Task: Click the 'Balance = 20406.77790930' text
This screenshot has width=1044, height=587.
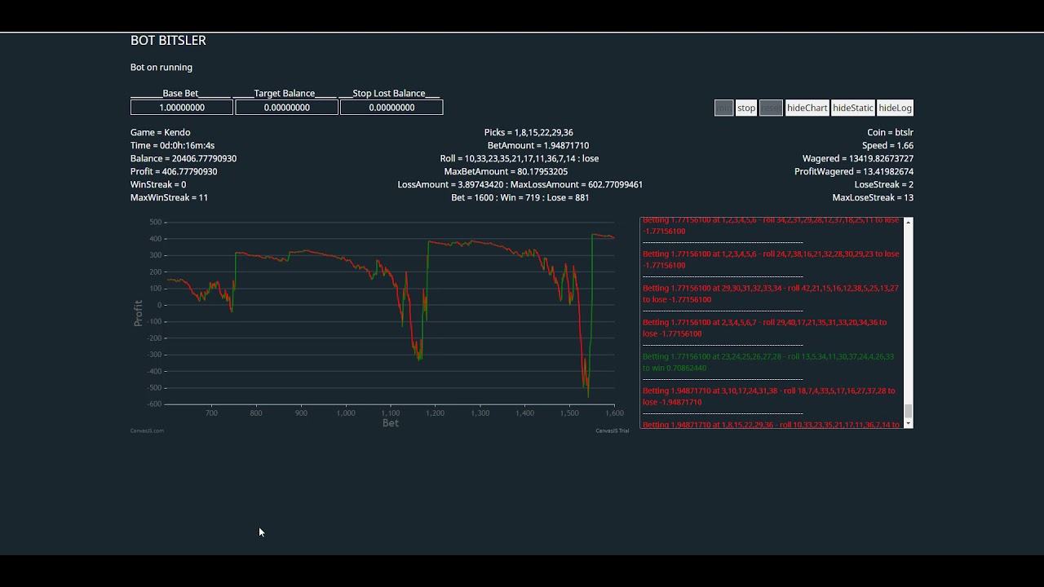Action: pos(184,158)
